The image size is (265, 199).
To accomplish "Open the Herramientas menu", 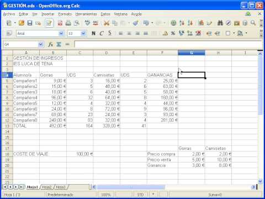I will click(x=86, y=14).
